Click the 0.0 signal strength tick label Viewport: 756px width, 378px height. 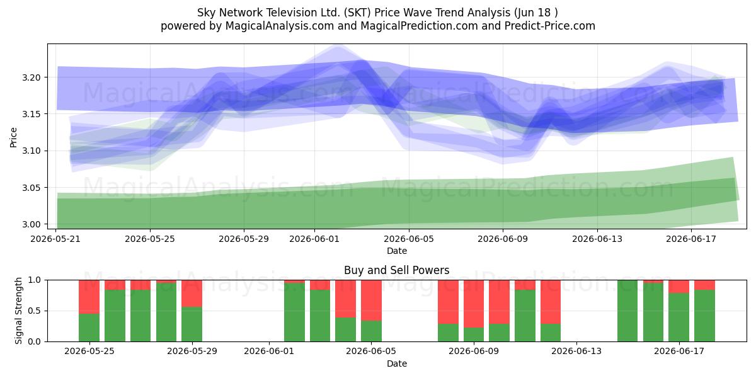36,341
